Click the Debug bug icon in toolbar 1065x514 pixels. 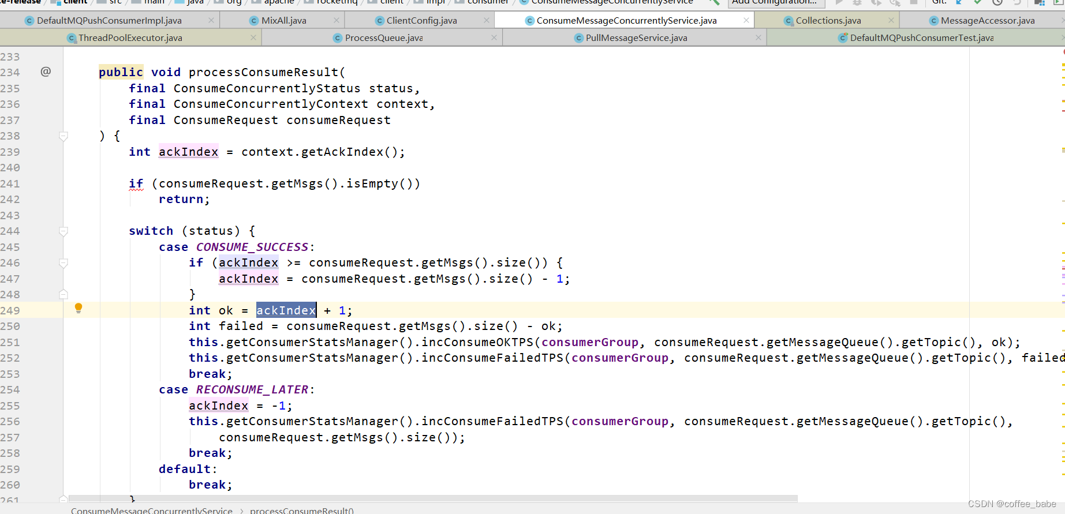(857, 2)
